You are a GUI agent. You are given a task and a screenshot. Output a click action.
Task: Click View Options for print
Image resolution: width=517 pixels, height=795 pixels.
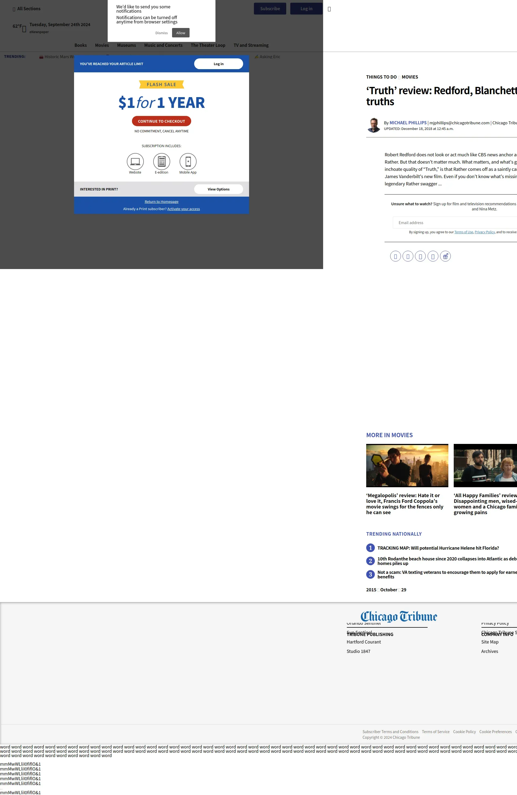pos(218,189)
